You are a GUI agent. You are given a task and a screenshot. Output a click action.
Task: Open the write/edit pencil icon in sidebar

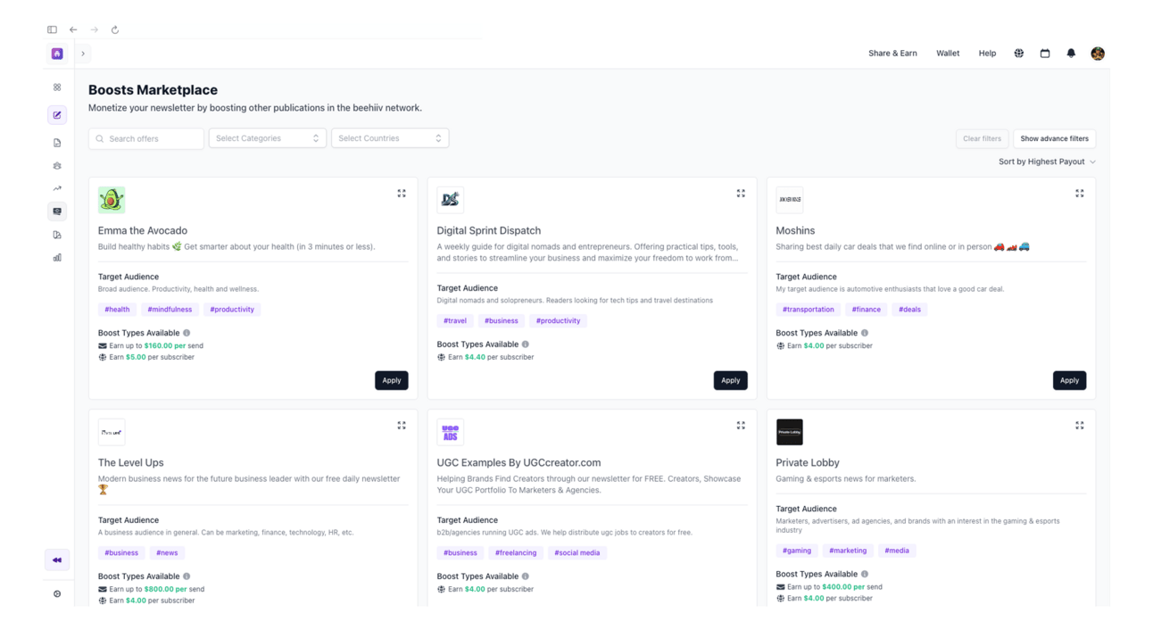[57, 115]
